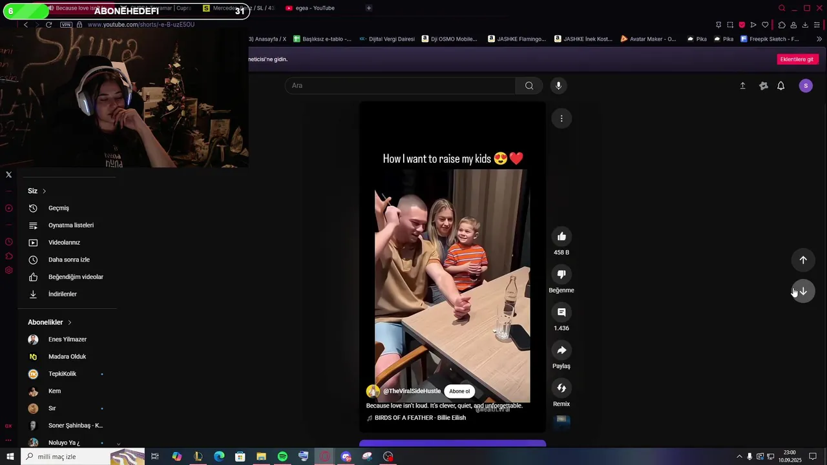Open the browser extensions cube icon
Viewport: 827px width, 465px height.
coord(782,25)
